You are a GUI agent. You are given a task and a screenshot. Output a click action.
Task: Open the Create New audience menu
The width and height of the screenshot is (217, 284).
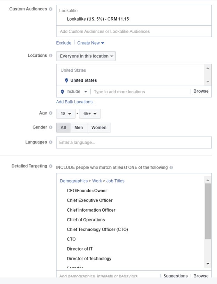[x=90, y=43]
